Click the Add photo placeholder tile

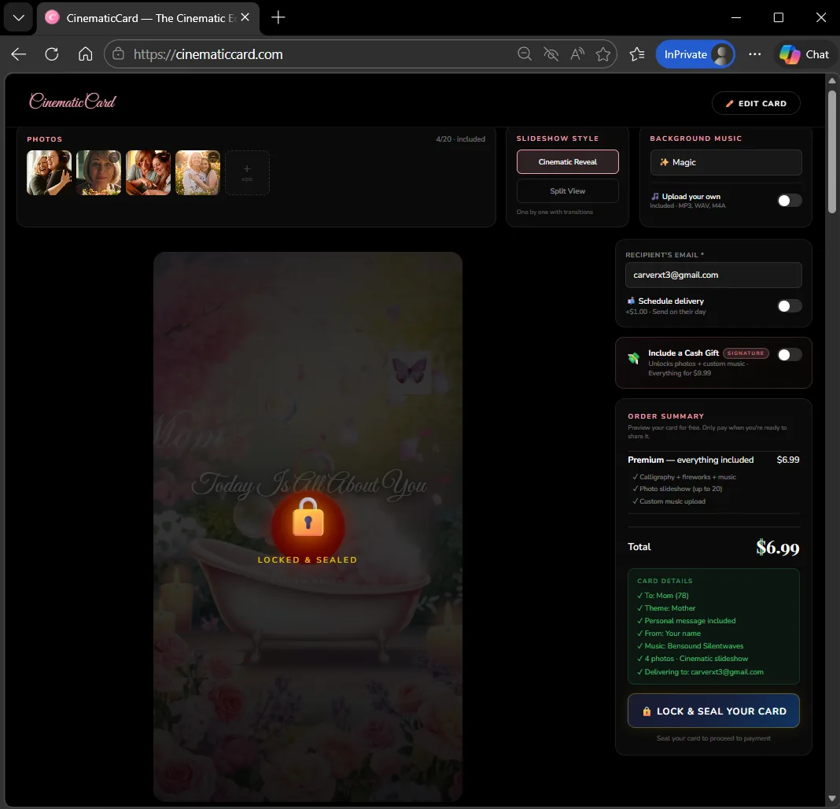click(247, 172)
